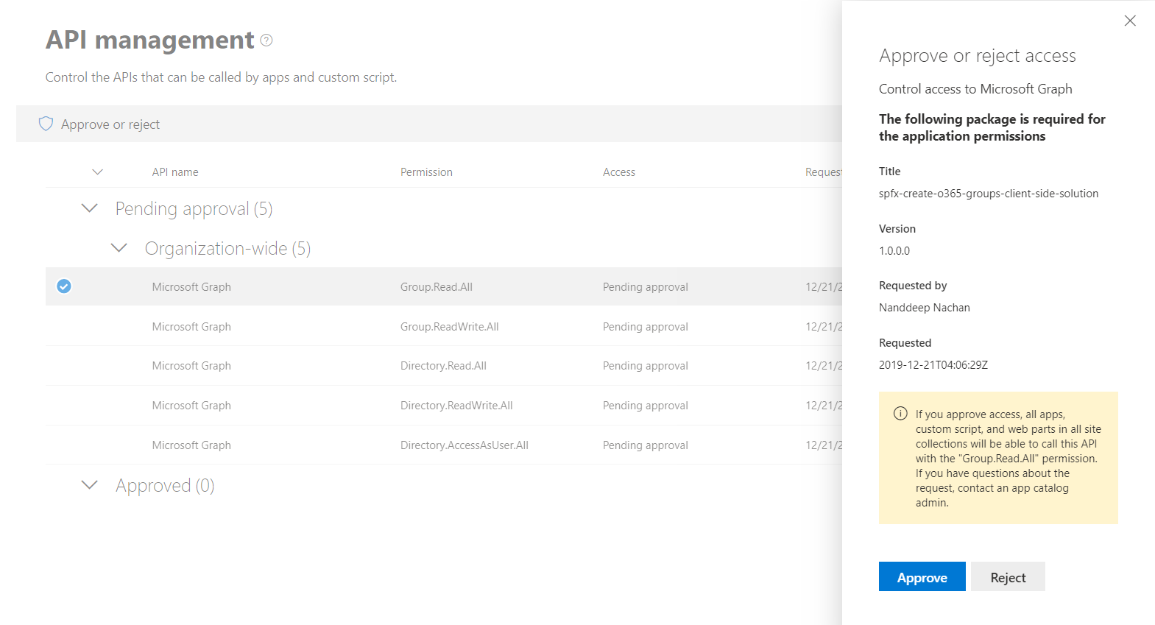Select the Directory.Read.All permission row
The height and width of the screenshot is (625, 1155).
click(443, 366)
